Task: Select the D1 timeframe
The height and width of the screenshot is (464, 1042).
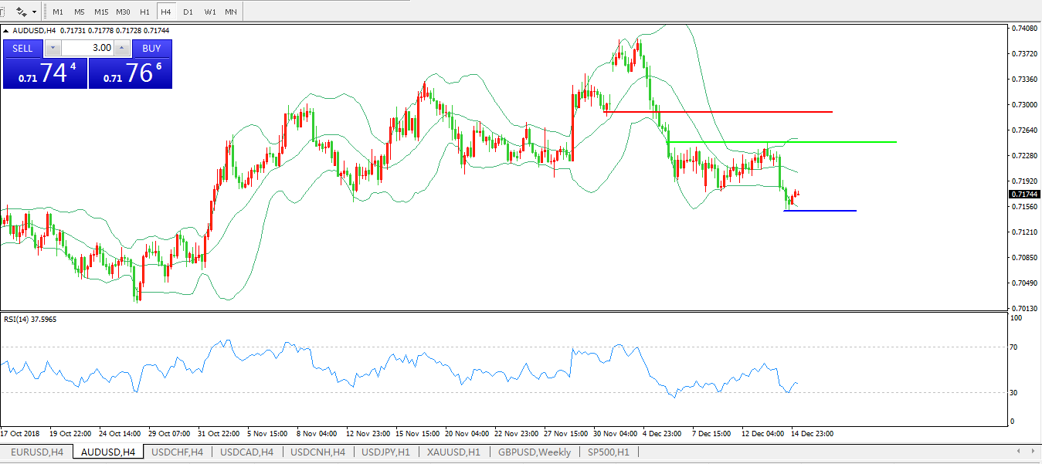Action: [x=188, y=12]
